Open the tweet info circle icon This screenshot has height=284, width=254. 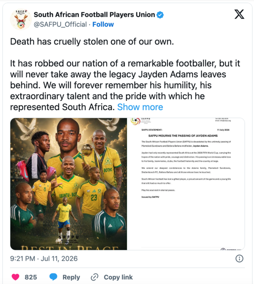239,259
